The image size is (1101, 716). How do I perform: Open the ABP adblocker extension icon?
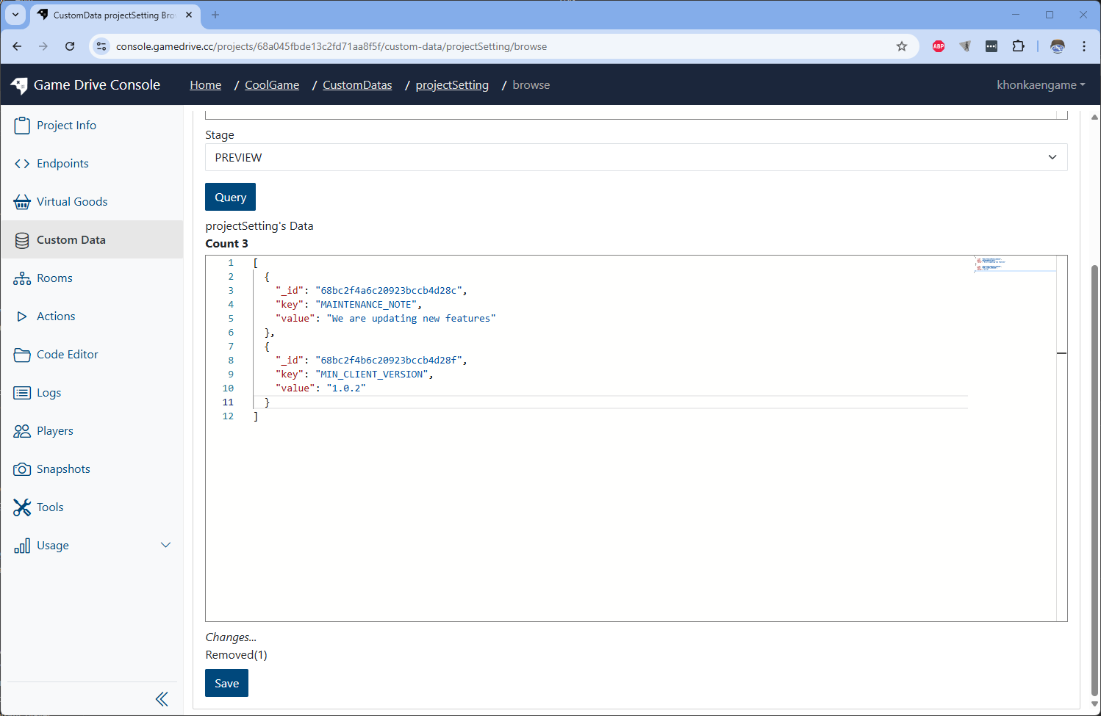click(x=939, y=46)
